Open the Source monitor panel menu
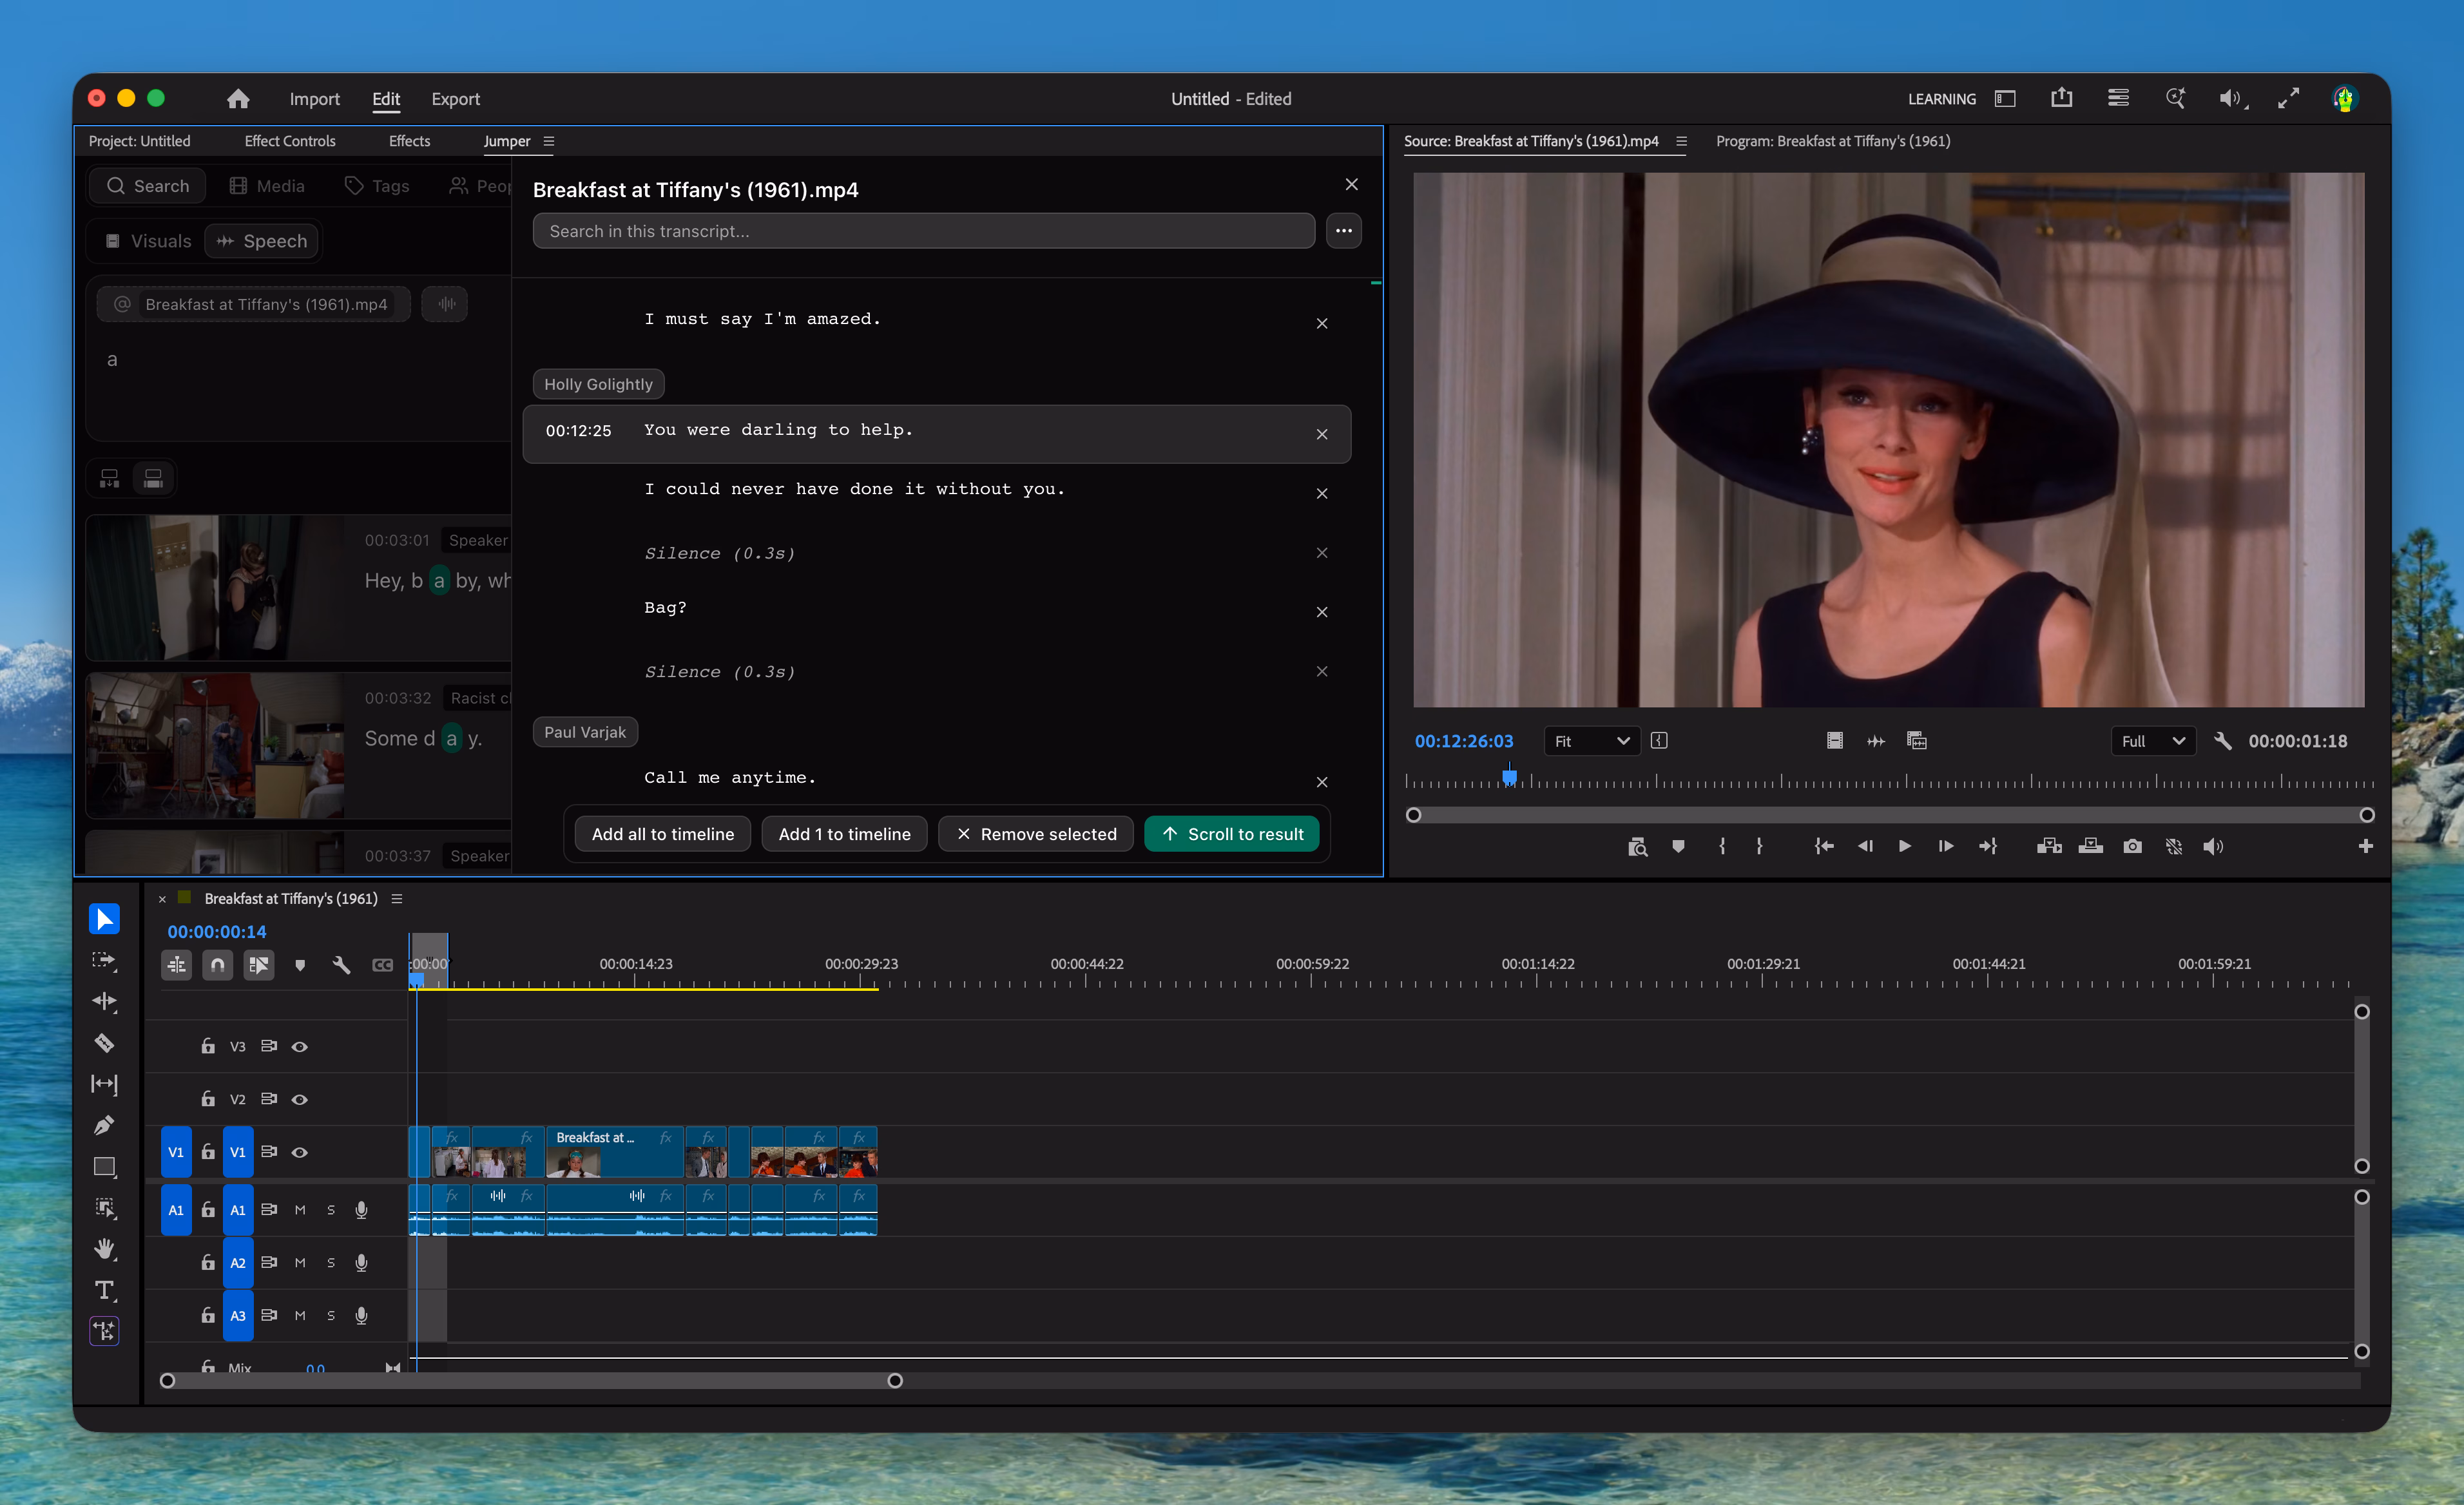Screen dimensions: 2464x1505 click(x=1681, y=141)
